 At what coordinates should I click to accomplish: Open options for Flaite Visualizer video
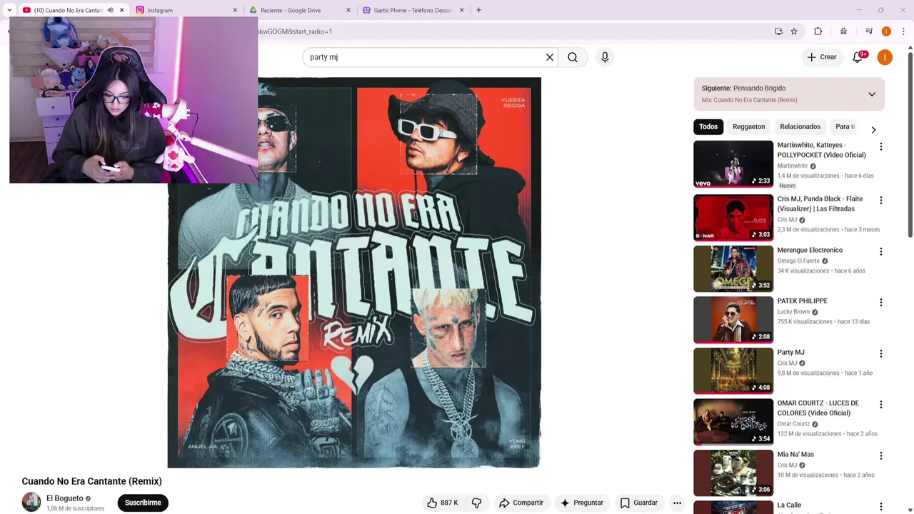tap(880, 201)
